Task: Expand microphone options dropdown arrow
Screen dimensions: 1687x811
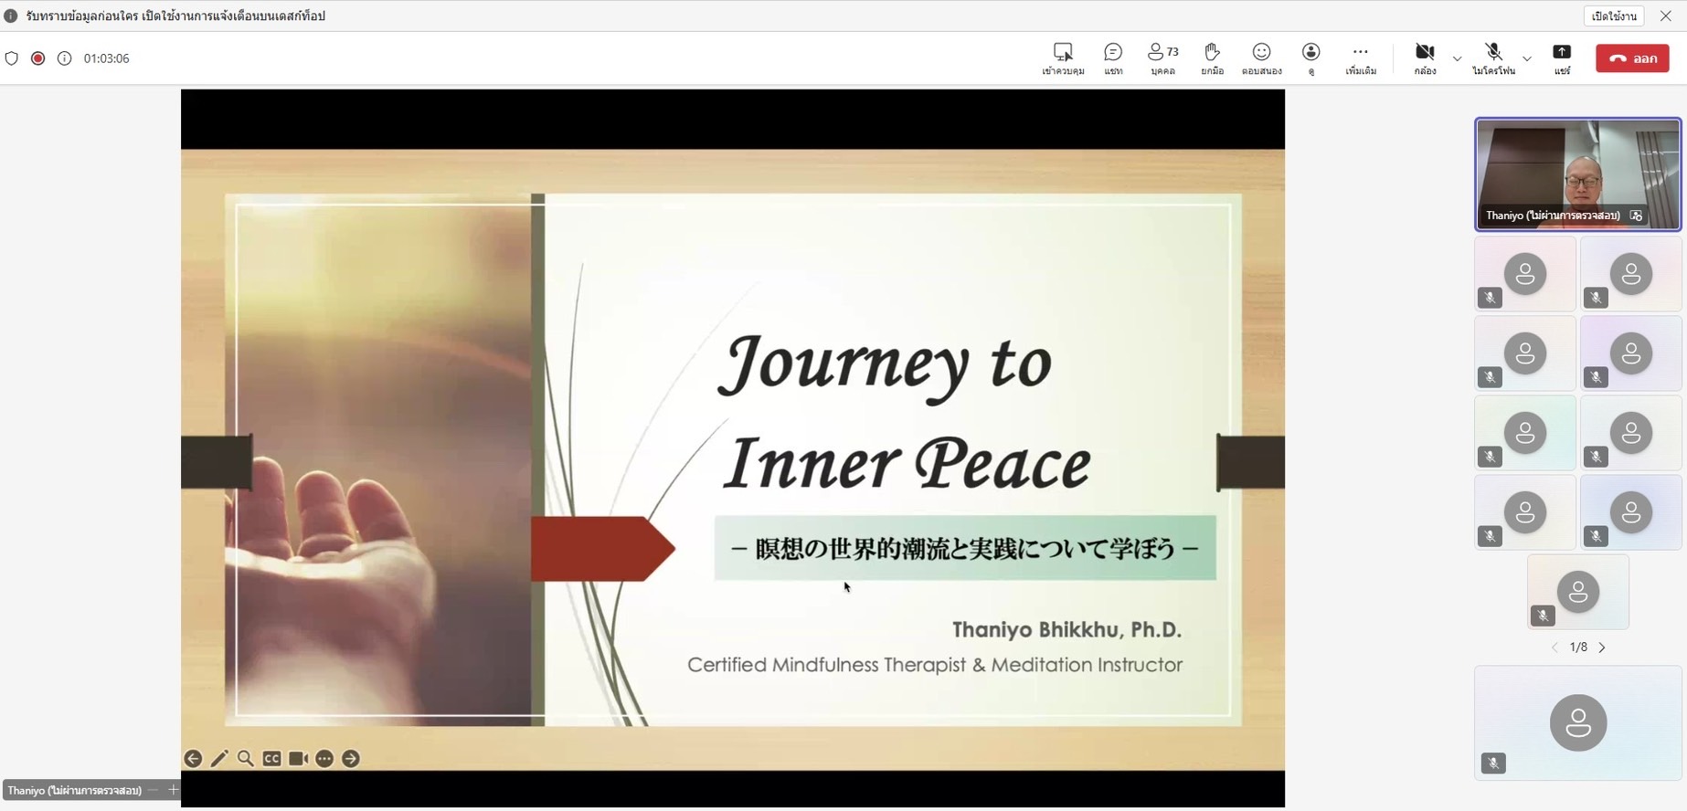Action: pyautogui.click(x=1527, y=58)
